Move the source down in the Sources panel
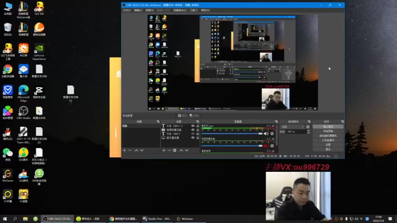The width and height of the screenshot is (397, 223). (187, 151)
